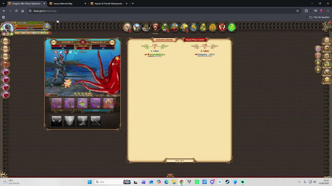
Task: Click the sword-on-hill battle icon
Action: 174,27
